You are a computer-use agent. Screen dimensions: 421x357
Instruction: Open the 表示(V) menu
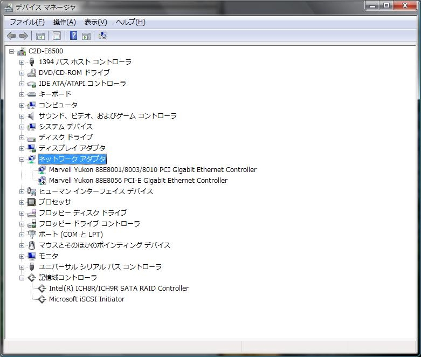pos(95,22)
